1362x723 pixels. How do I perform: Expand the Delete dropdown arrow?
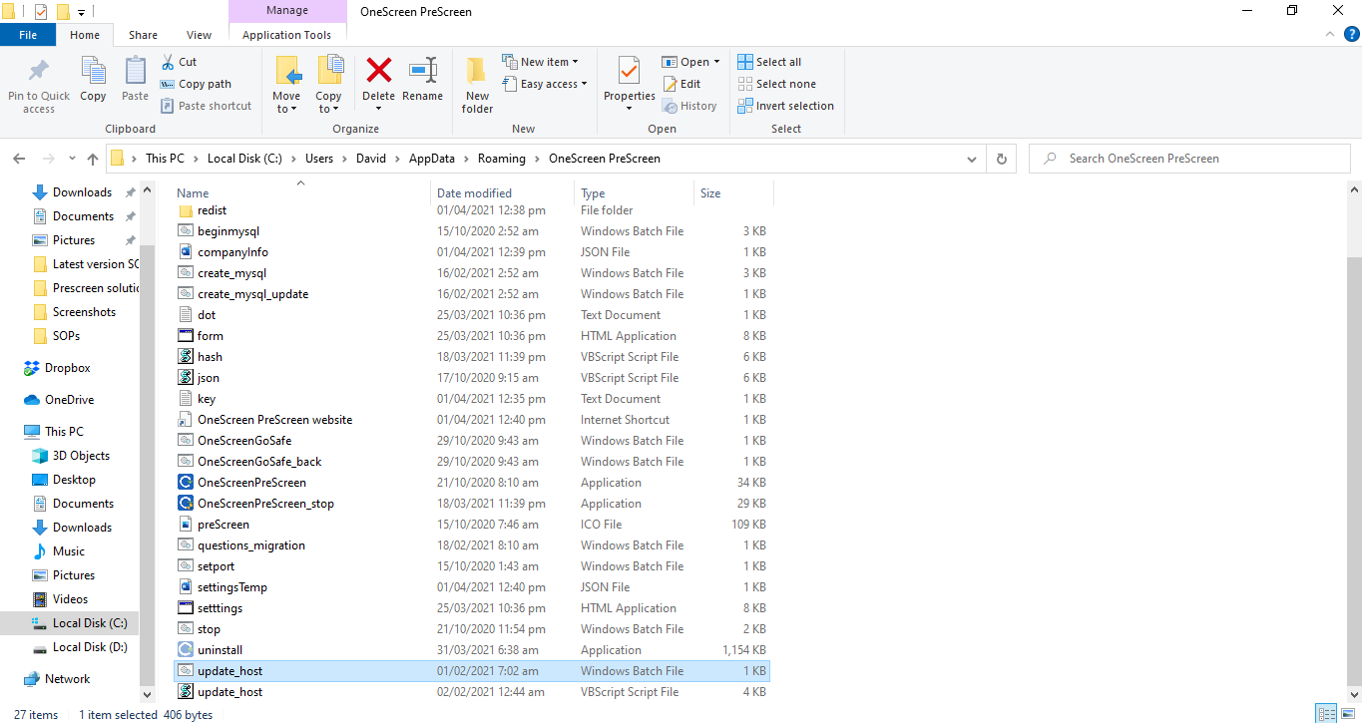(379, 109)
